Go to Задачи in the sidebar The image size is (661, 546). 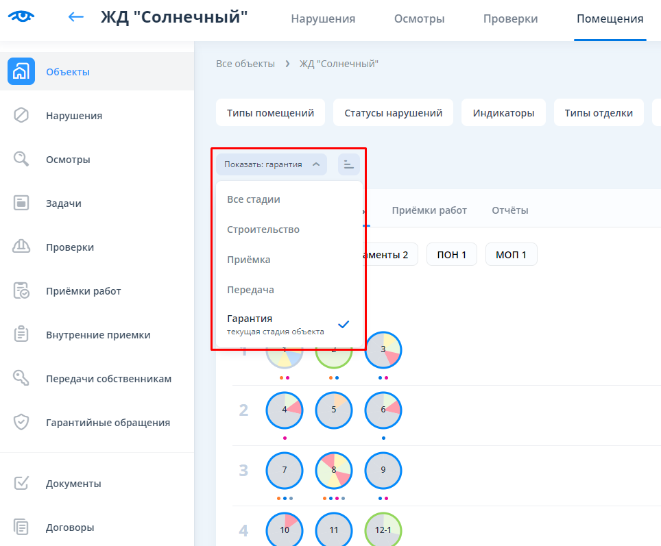point(64,203)
